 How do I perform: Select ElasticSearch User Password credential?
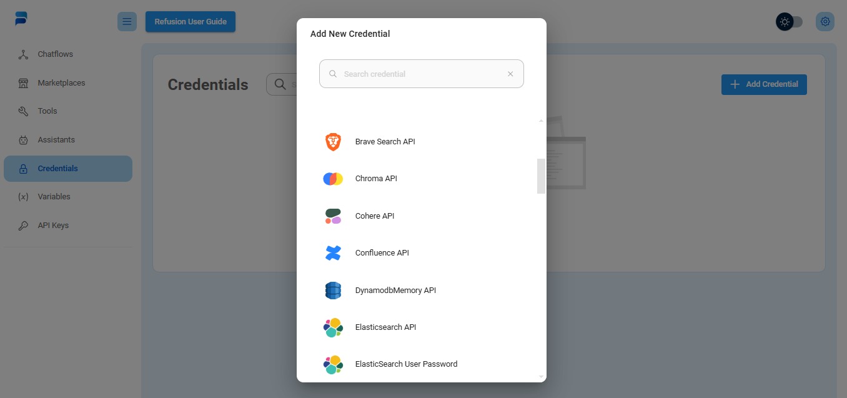click(x=406, y=364)
